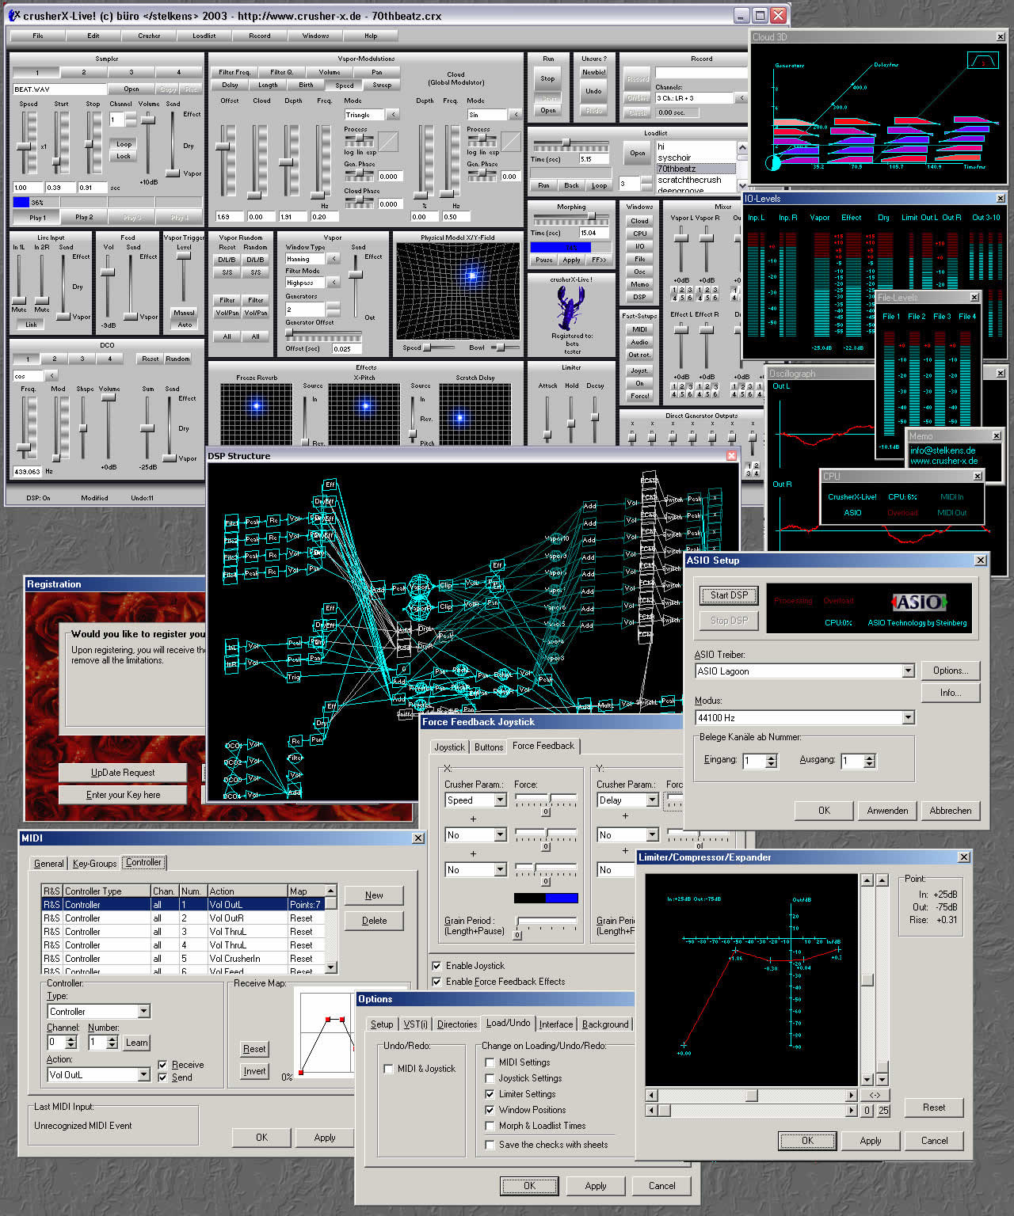The height and width of the screenshot is (1216, 1014).
Task: Check the MIDI & Joystick undo option
Action: [x=388, y=1069]
